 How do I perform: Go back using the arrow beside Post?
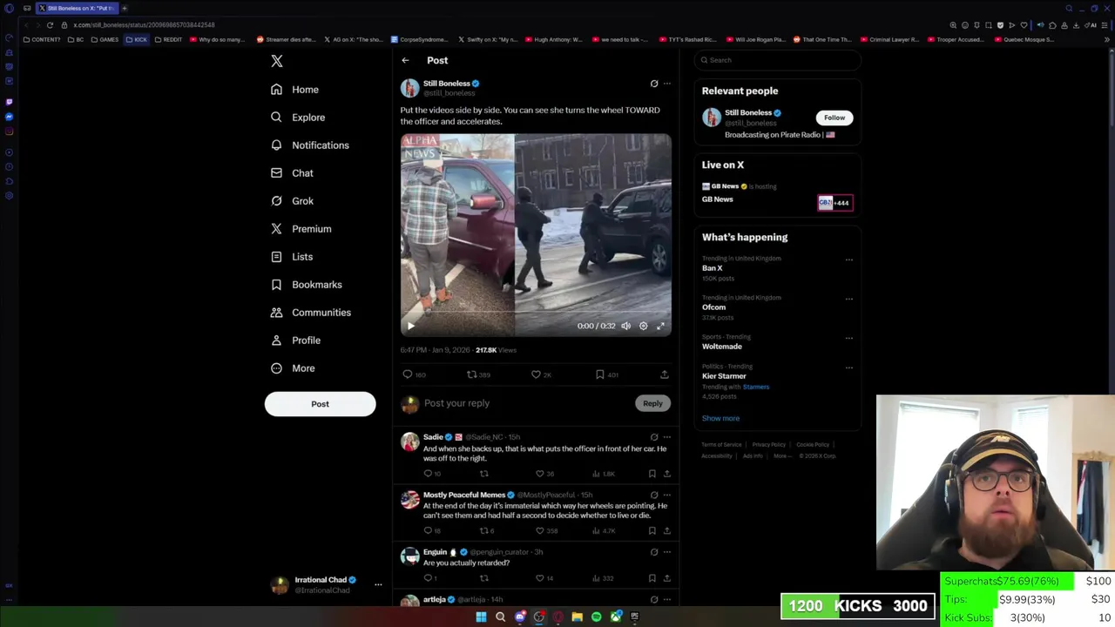(x=405, y=60)
